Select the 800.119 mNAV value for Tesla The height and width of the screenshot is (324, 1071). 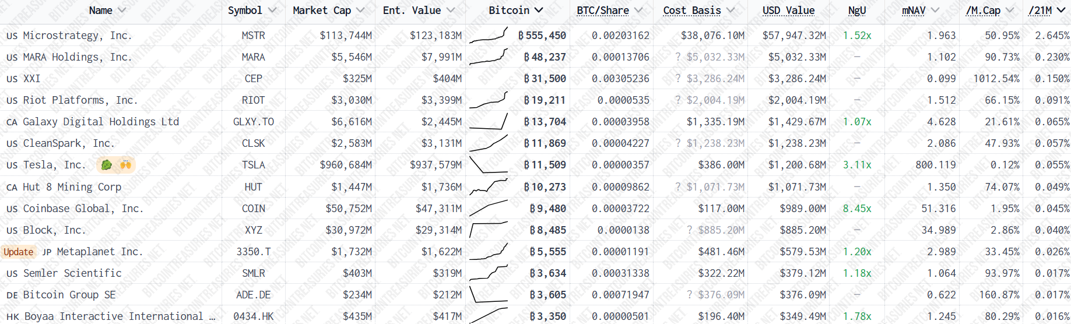(x=935, y=165)
